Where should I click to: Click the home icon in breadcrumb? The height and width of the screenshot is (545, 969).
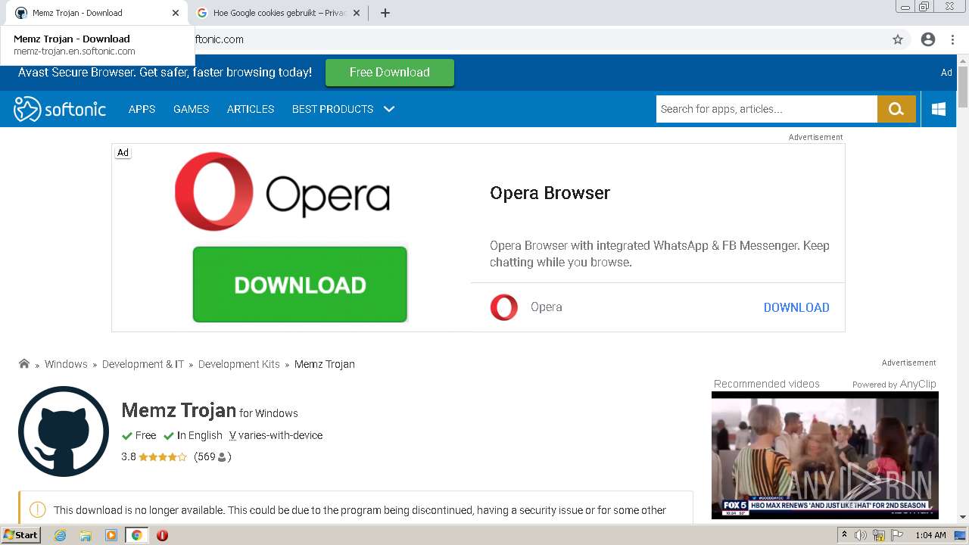point(24,363)
